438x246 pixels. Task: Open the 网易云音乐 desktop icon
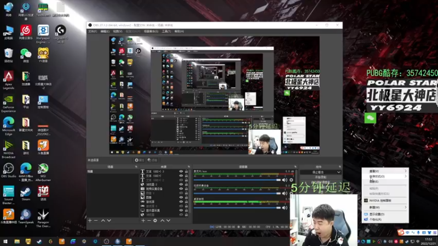pyautogui.click(x=26, y=32)
